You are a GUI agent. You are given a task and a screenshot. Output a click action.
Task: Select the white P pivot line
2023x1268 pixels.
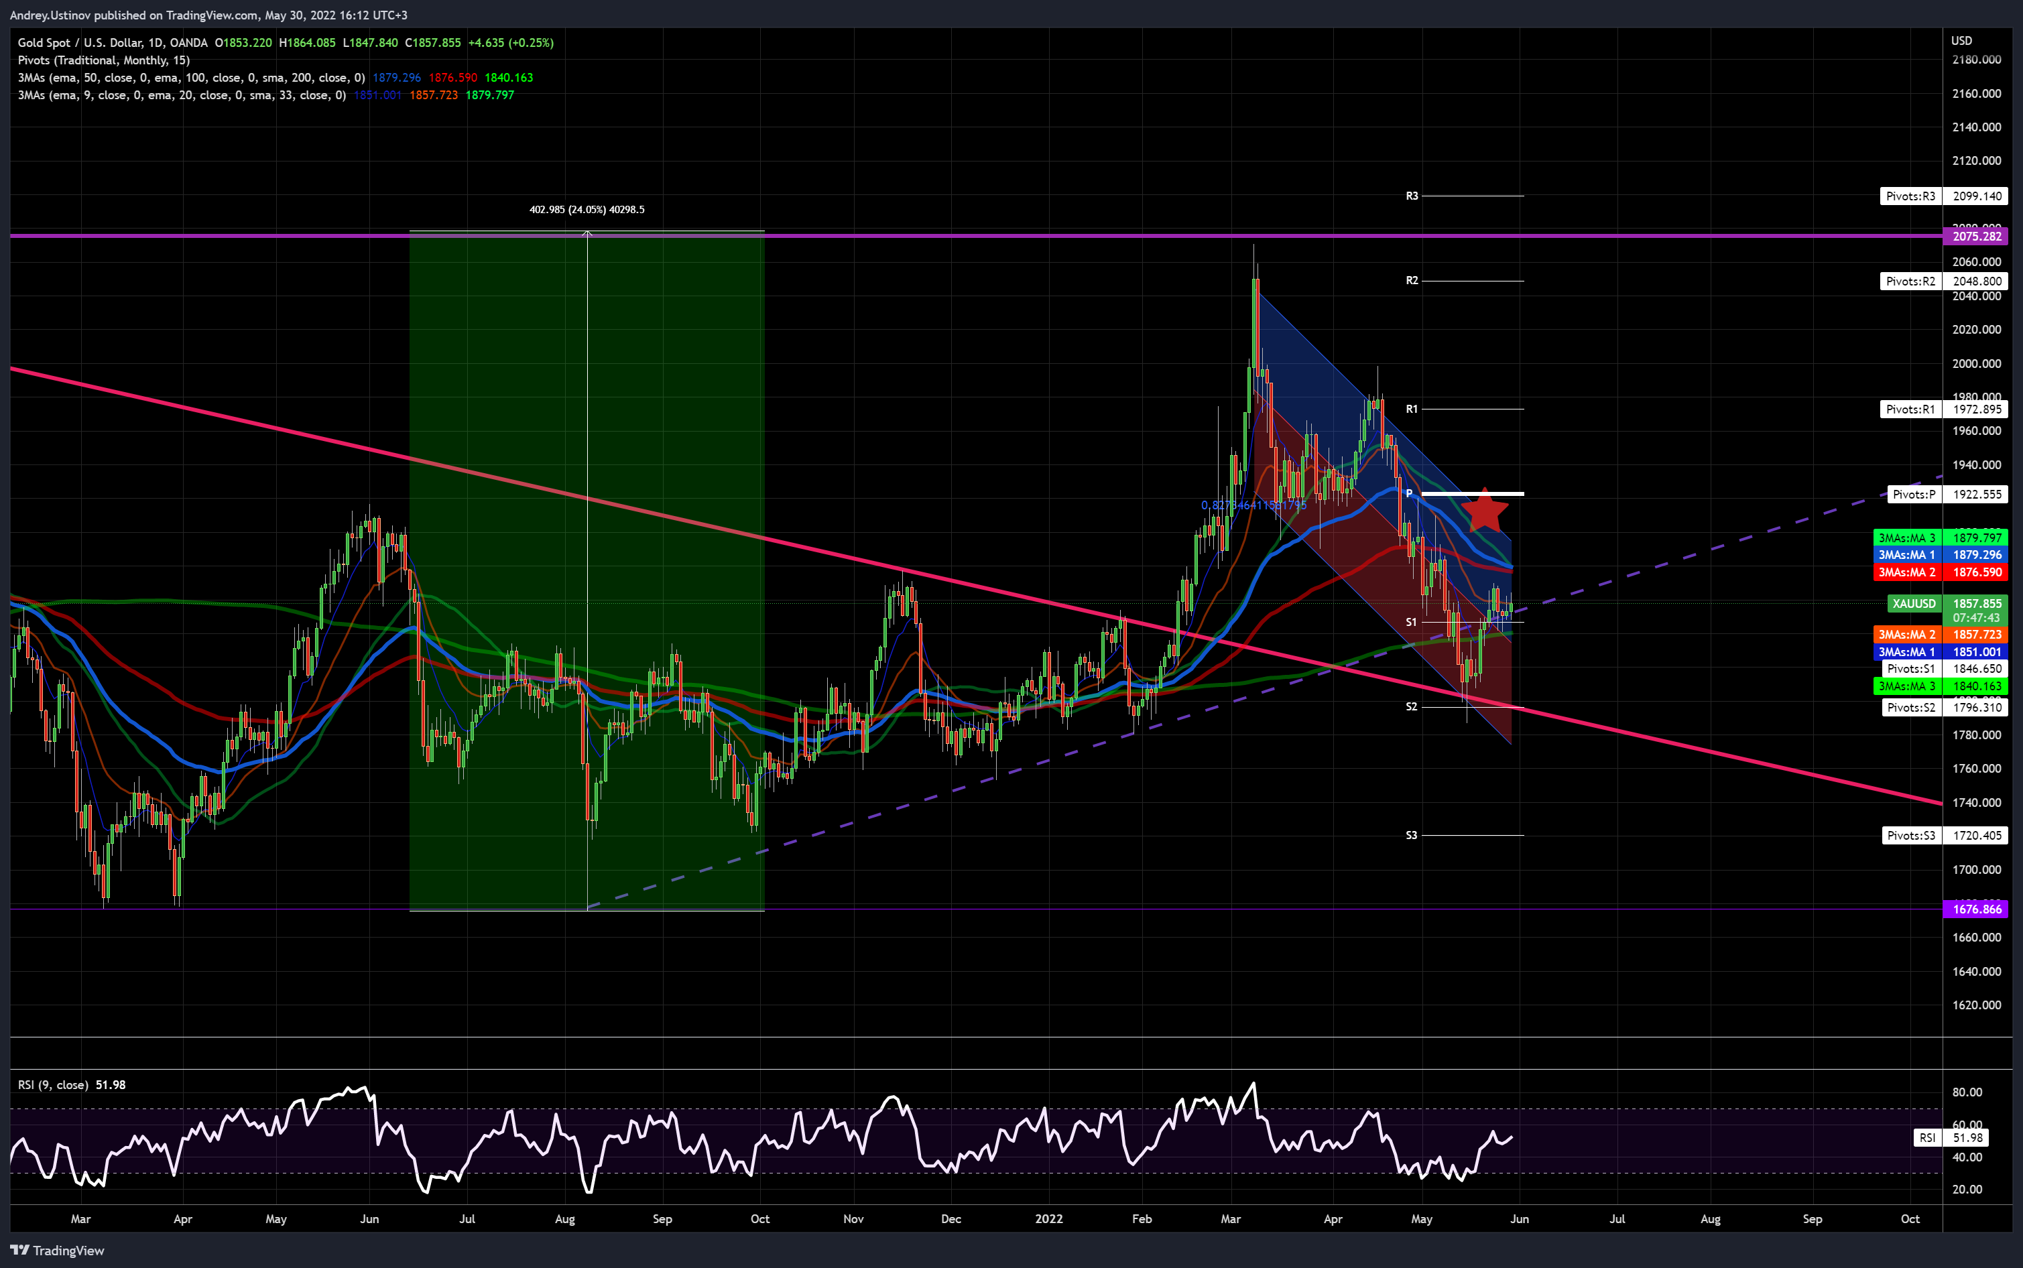click(1473, 494)
